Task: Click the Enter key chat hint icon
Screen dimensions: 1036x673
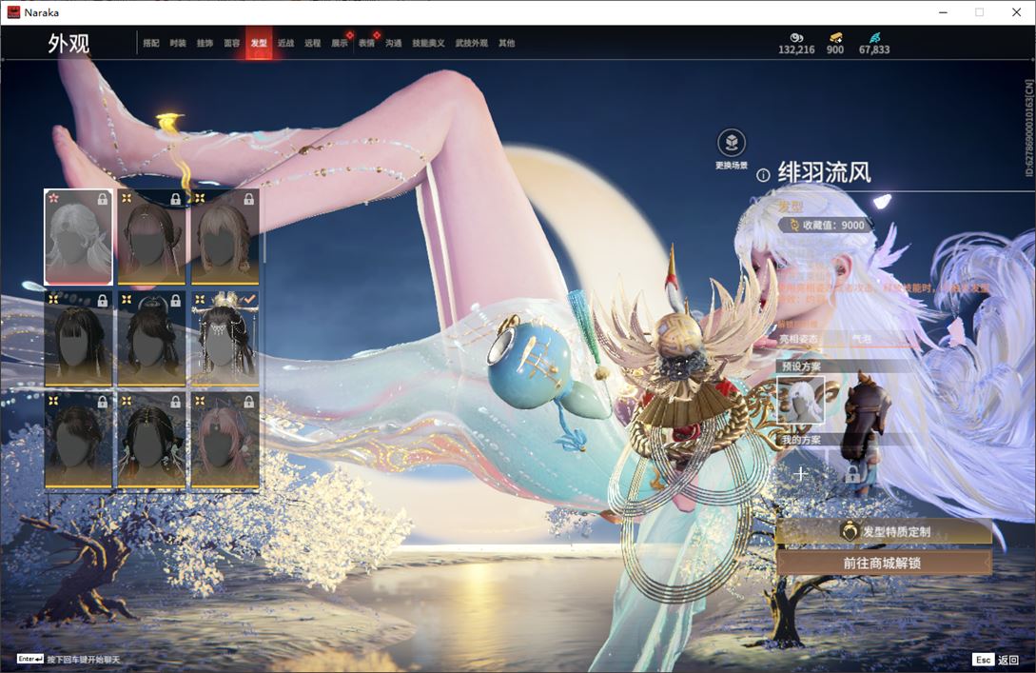Action: coord(30,659)
